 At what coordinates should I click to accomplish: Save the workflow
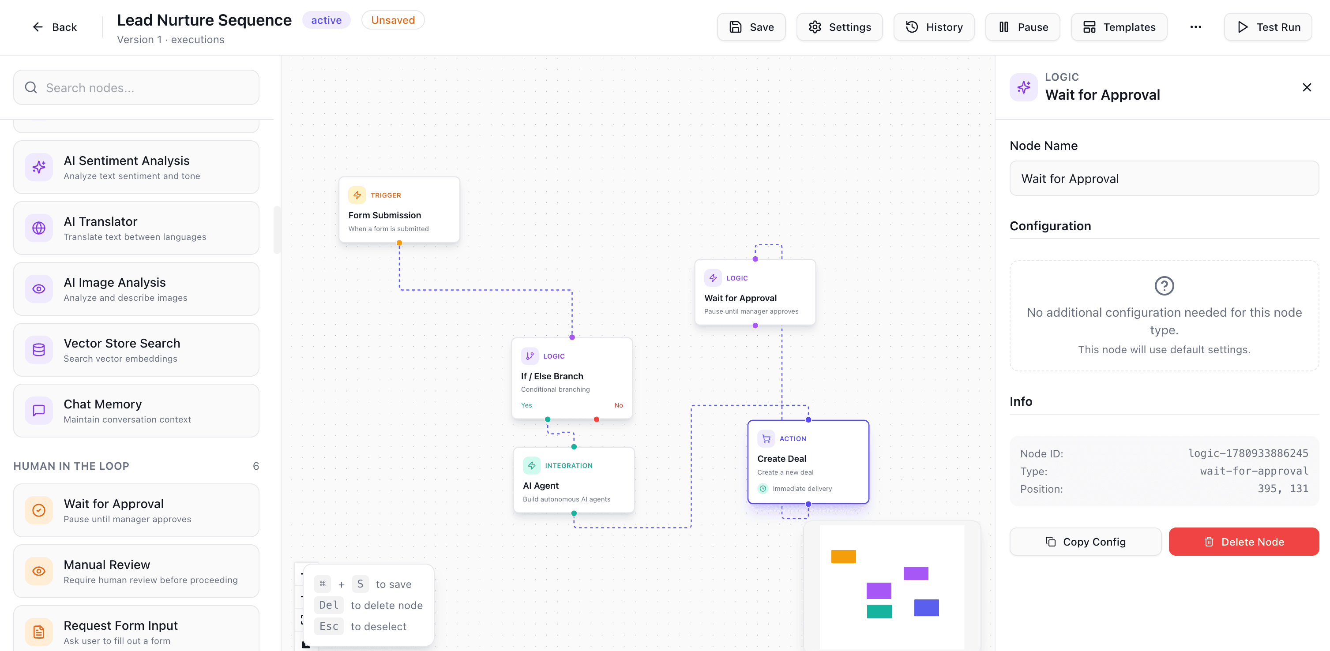pyautogui.click(x=751, y=27)
